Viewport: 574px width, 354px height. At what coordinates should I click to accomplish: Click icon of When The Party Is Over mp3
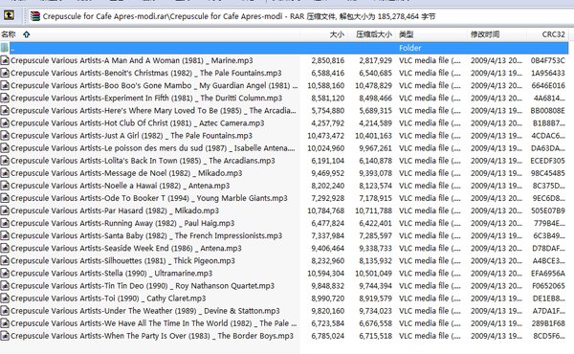point(5,336)
